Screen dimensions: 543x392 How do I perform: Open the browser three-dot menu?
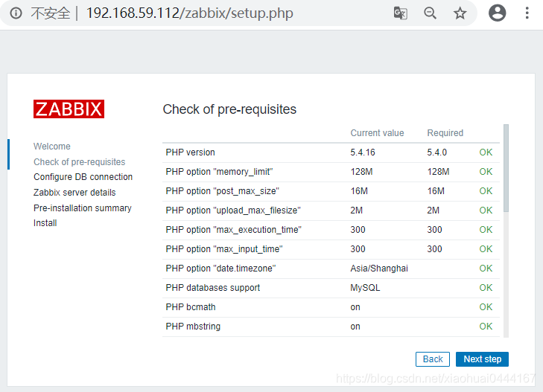pyautogui.click(x=527, y=13)
